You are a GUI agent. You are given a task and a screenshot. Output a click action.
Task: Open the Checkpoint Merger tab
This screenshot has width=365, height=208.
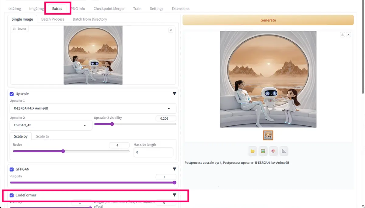(x=109, y=9)
